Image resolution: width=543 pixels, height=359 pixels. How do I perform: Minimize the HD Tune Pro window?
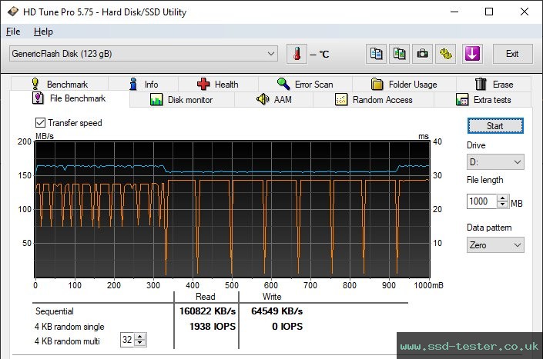[454, 12]
